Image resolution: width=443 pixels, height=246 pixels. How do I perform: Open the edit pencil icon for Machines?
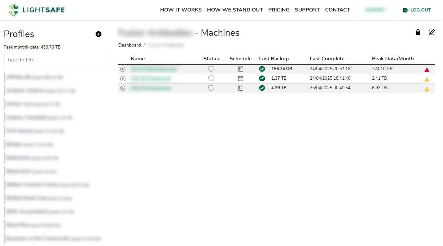pos(432,32)
